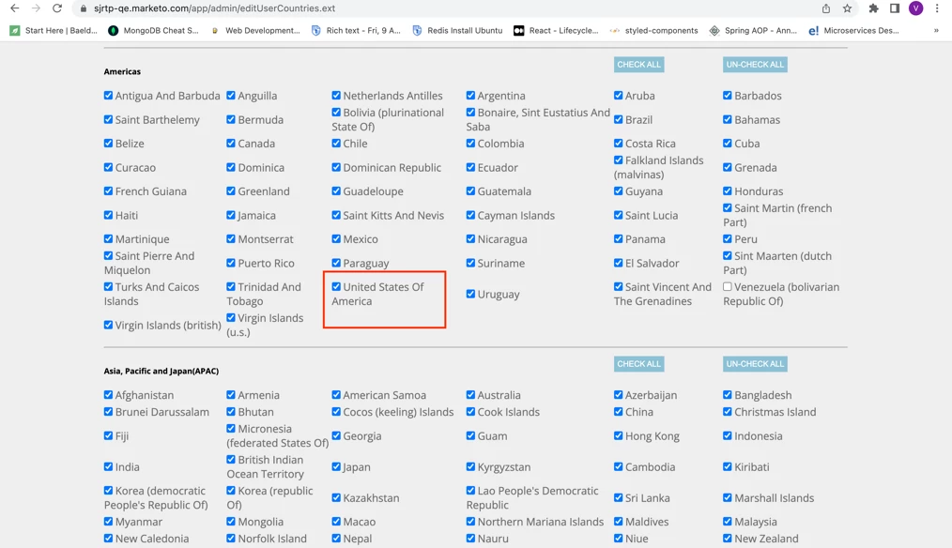Uncheck the Puerto Rico checkbox
952x548 pixels.
pyautogui.click(x=231, y=263)
